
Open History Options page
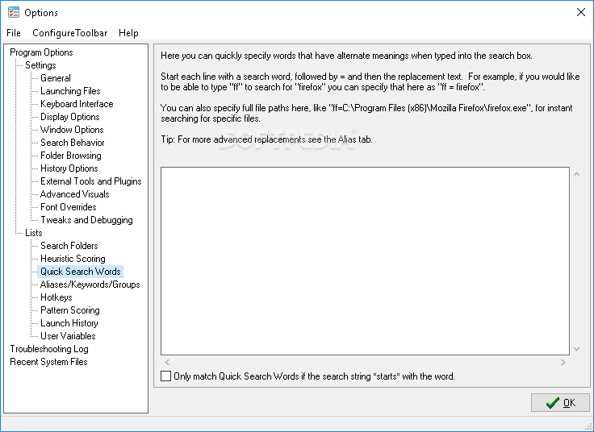click(x=69, y=168)
